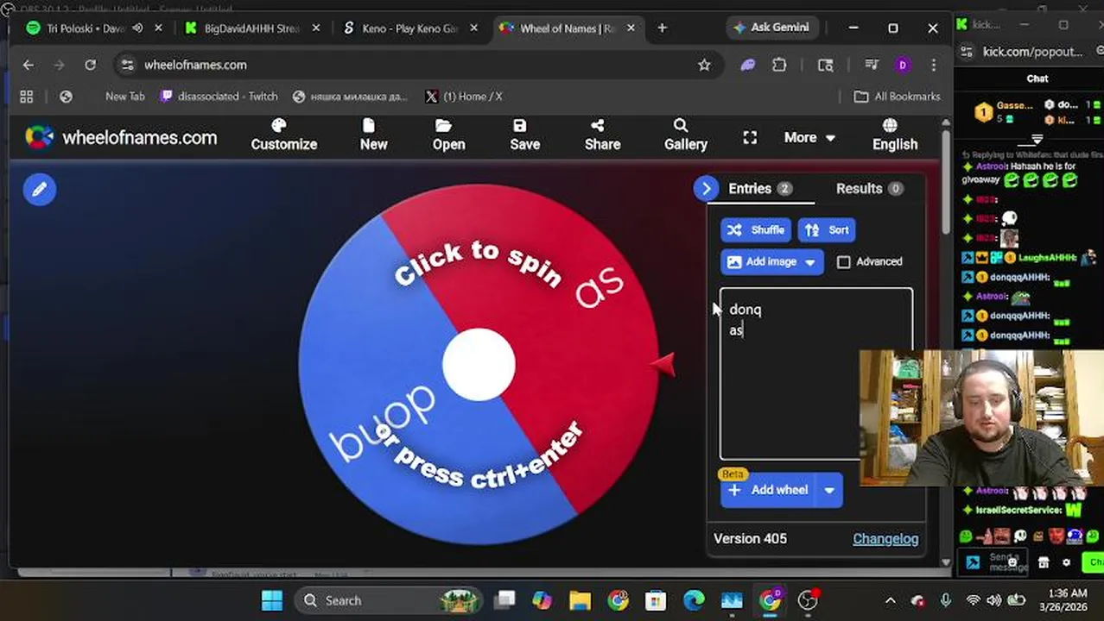The width and height of the screenshot is (1104, 621).
Task: Open the Chrome three-dot menu
Action: point(934,65)
